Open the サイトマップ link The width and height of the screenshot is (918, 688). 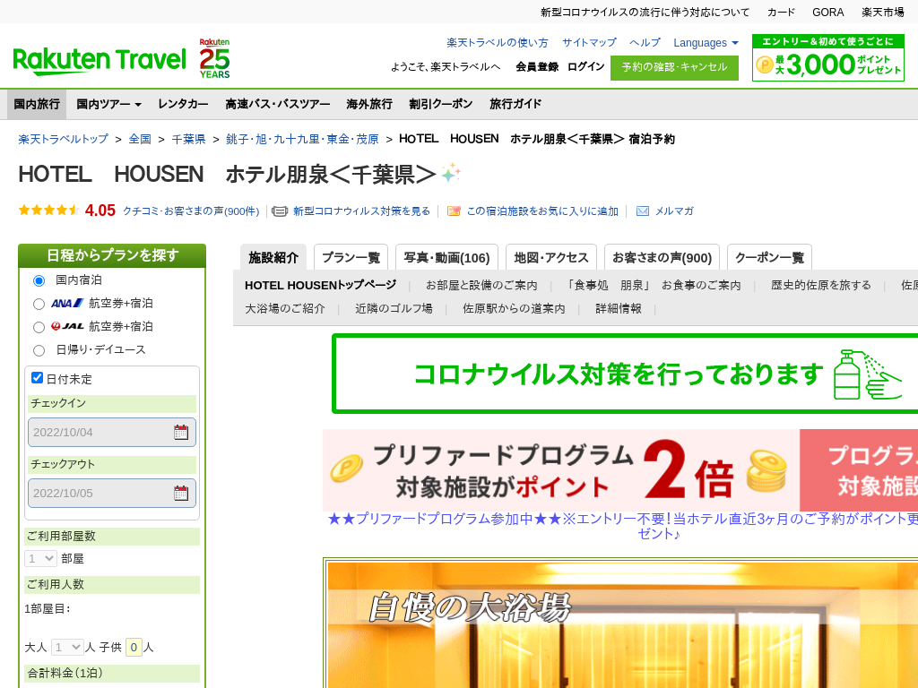(589, 43)
